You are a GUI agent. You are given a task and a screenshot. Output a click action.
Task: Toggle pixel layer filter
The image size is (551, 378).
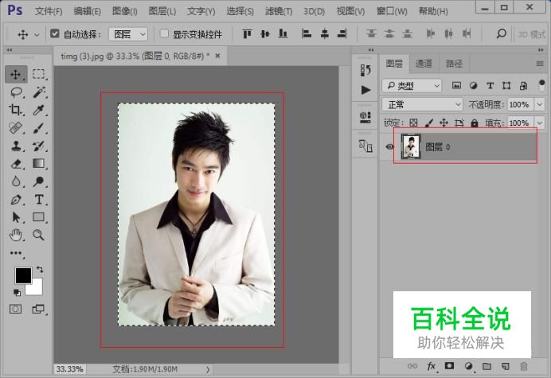click(456, 85)
